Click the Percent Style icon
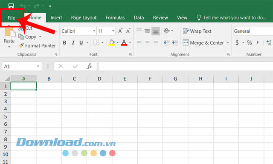The width and height of the screenshot is (273, 164). pyautogui.click(x=249, y=42)
